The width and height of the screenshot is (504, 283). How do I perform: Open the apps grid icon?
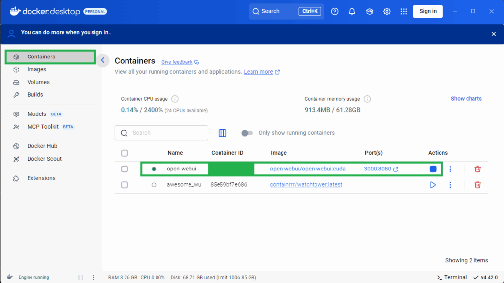[x=404, y=12]
